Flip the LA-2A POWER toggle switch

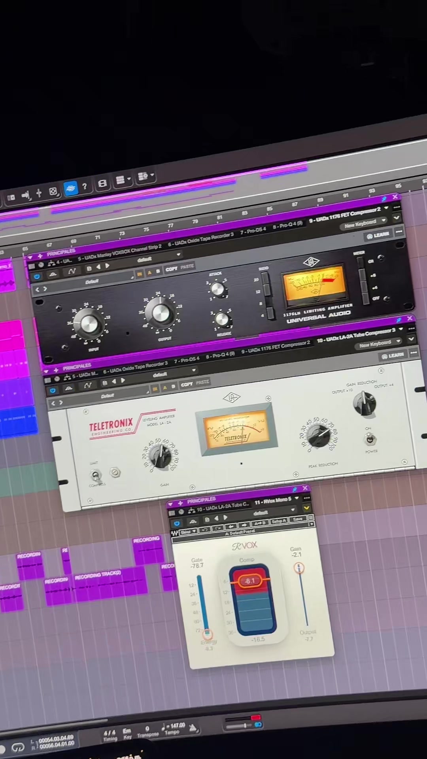click(x=370, y=439)
